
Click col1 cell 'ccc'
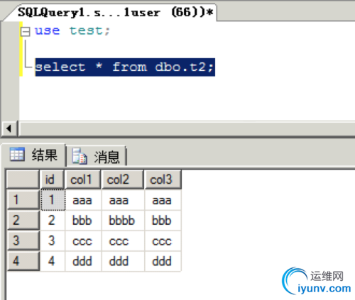click(83, 240)
